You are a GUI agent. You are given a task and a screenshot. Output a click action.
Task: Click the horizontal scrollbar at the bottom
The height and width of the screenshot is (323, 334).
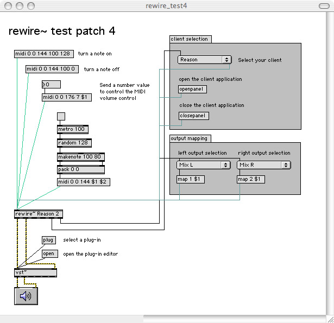[x=163, y=319]
